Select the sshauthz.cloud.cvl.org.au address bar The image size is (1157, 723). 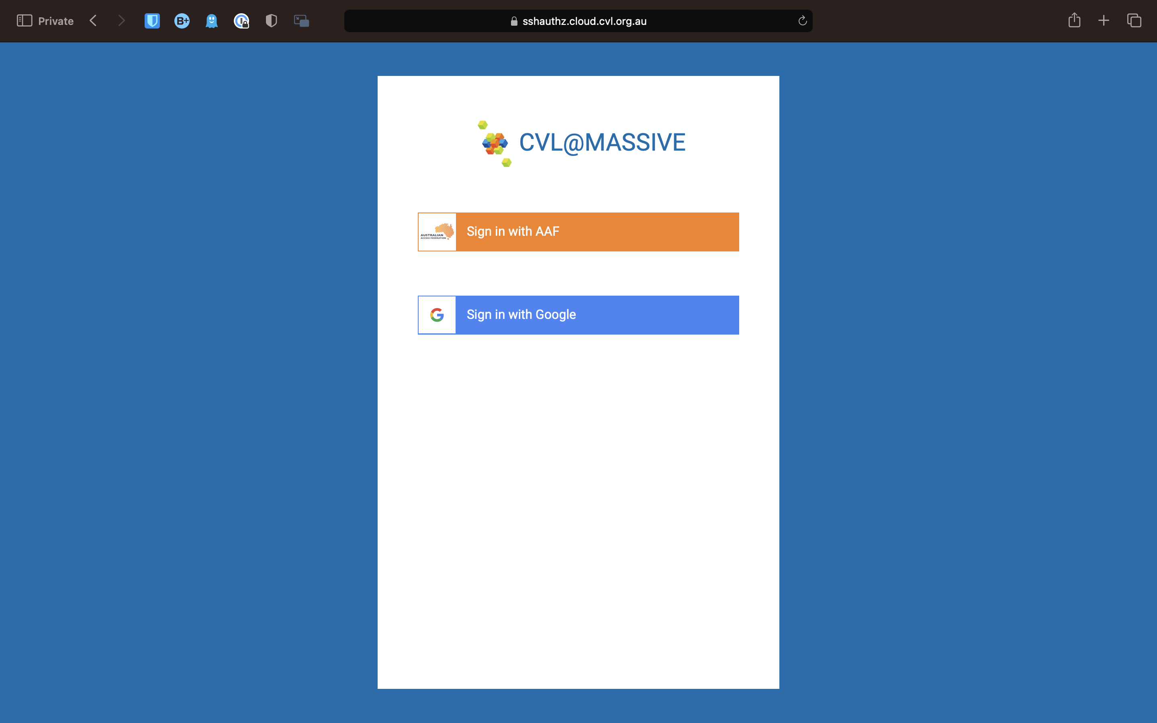tap(578, 21)
